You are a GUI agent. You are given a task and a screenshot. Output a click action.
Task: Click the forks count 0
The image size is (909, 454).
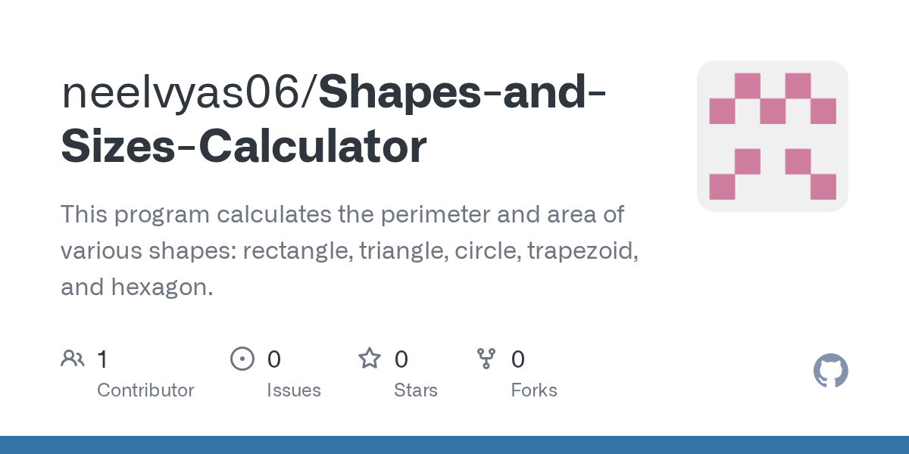point(518,359)
